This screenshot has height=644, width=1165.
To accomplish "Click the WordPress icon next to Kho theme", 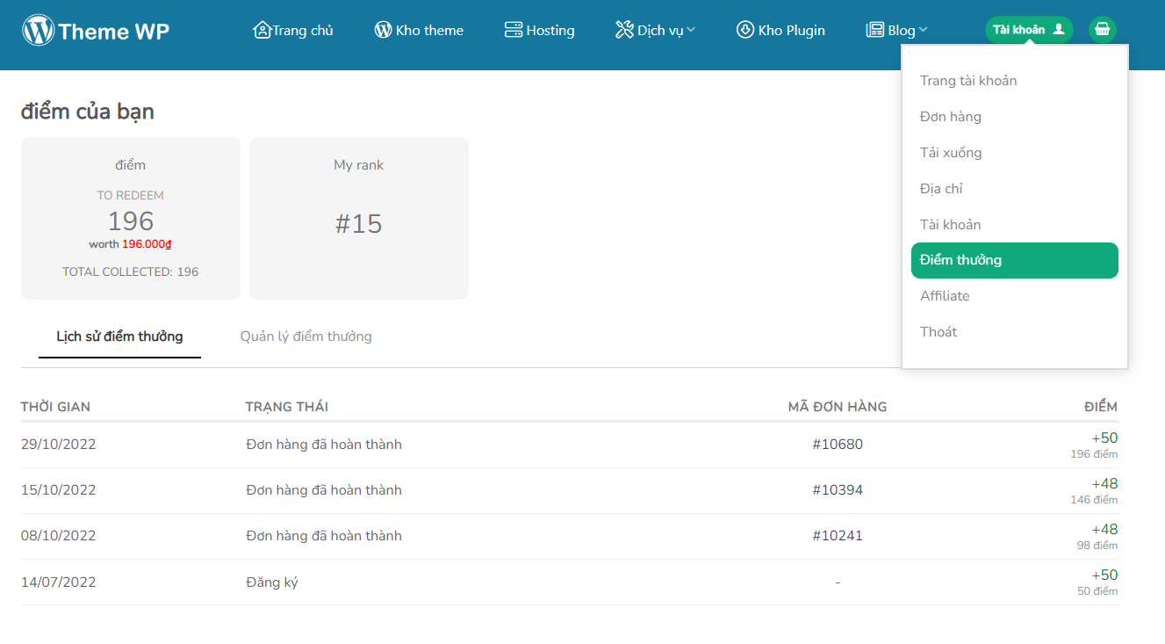I will point(383,30).
